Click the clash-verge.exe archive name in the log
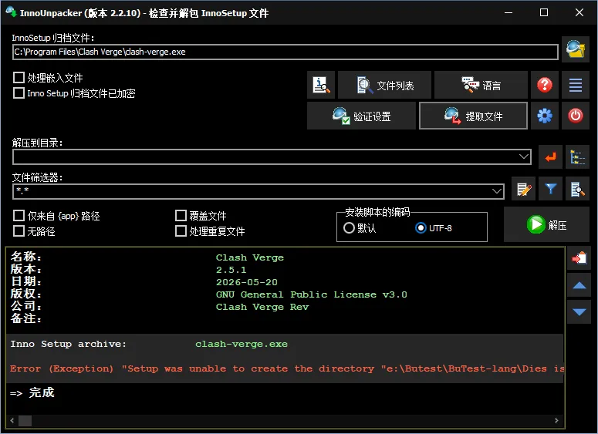The height and width of the screenshot is (434, 598). (242, 344)
